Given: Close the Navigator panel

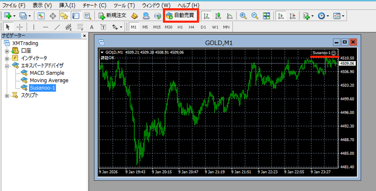Looking at the screenshot, I should point(84,36).
